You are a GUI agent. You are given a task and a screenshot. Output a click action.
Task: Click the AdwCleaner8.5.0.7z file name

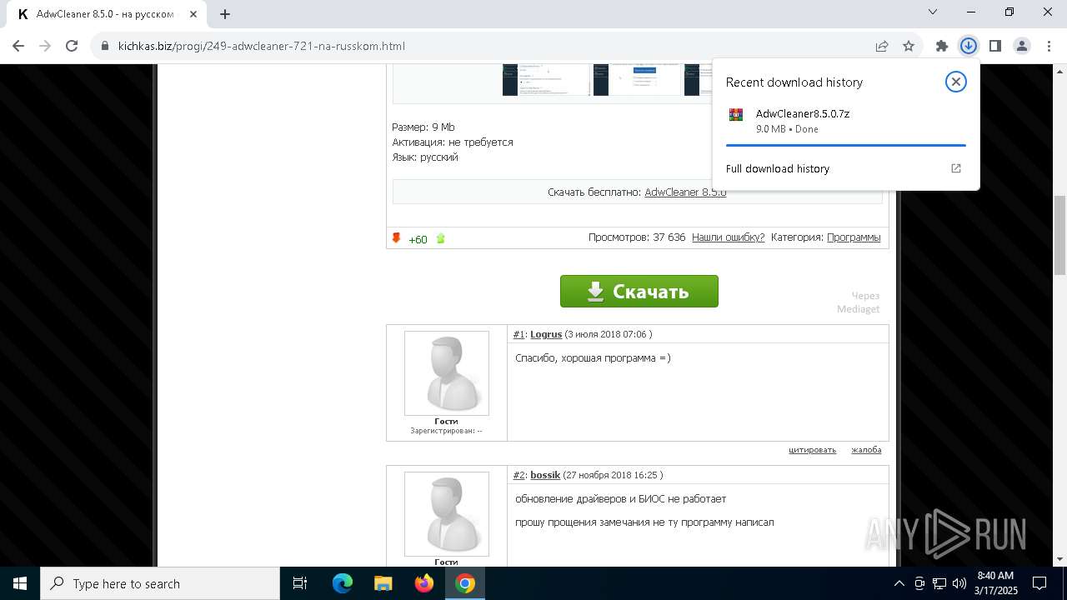pos(803,113)
